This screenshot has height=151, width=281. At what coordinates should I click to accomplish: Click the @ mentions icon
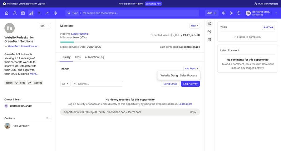pyautogui.click(x=224, y=13)
